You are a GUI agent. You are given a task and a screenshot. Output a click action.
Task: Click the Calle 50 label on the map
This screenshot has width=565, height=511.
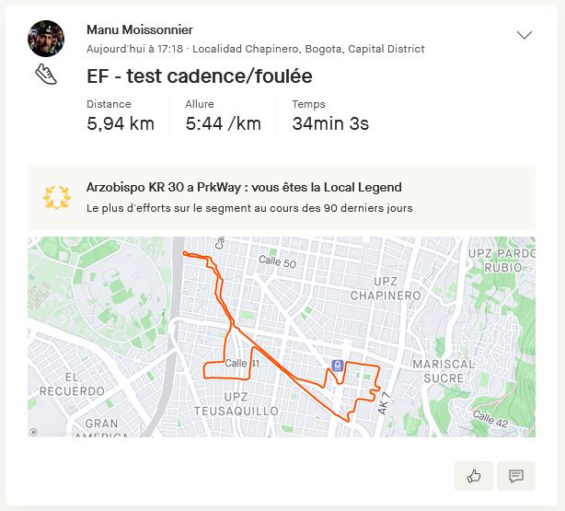(x=276, y=261)
